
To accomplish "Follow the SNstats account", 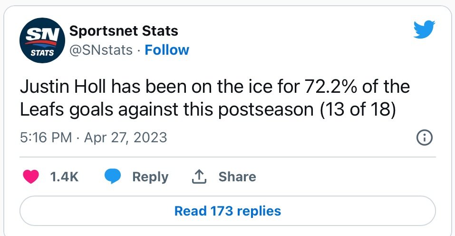I will point(167,50).
